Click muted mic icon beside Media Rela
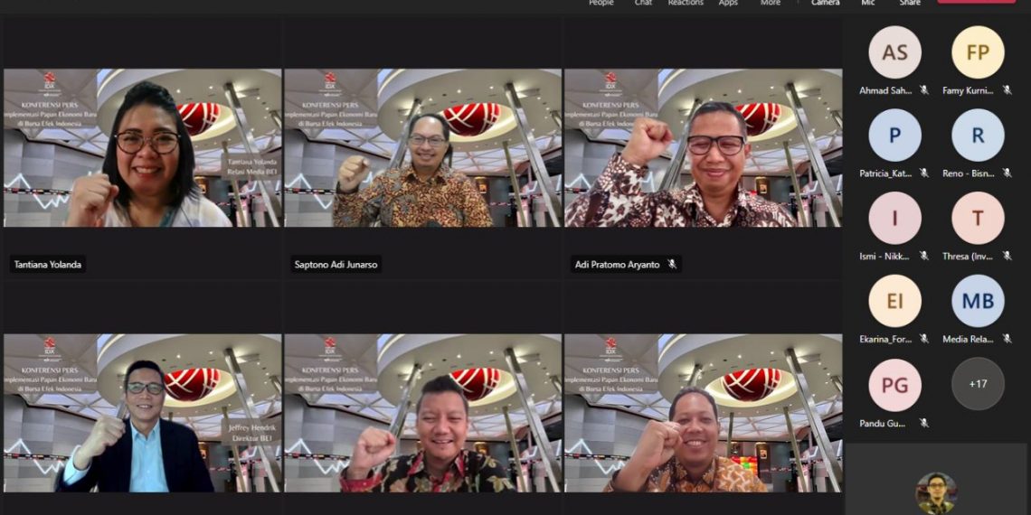The height and width of the screenshot is (515, 1031). (1007, 338)
